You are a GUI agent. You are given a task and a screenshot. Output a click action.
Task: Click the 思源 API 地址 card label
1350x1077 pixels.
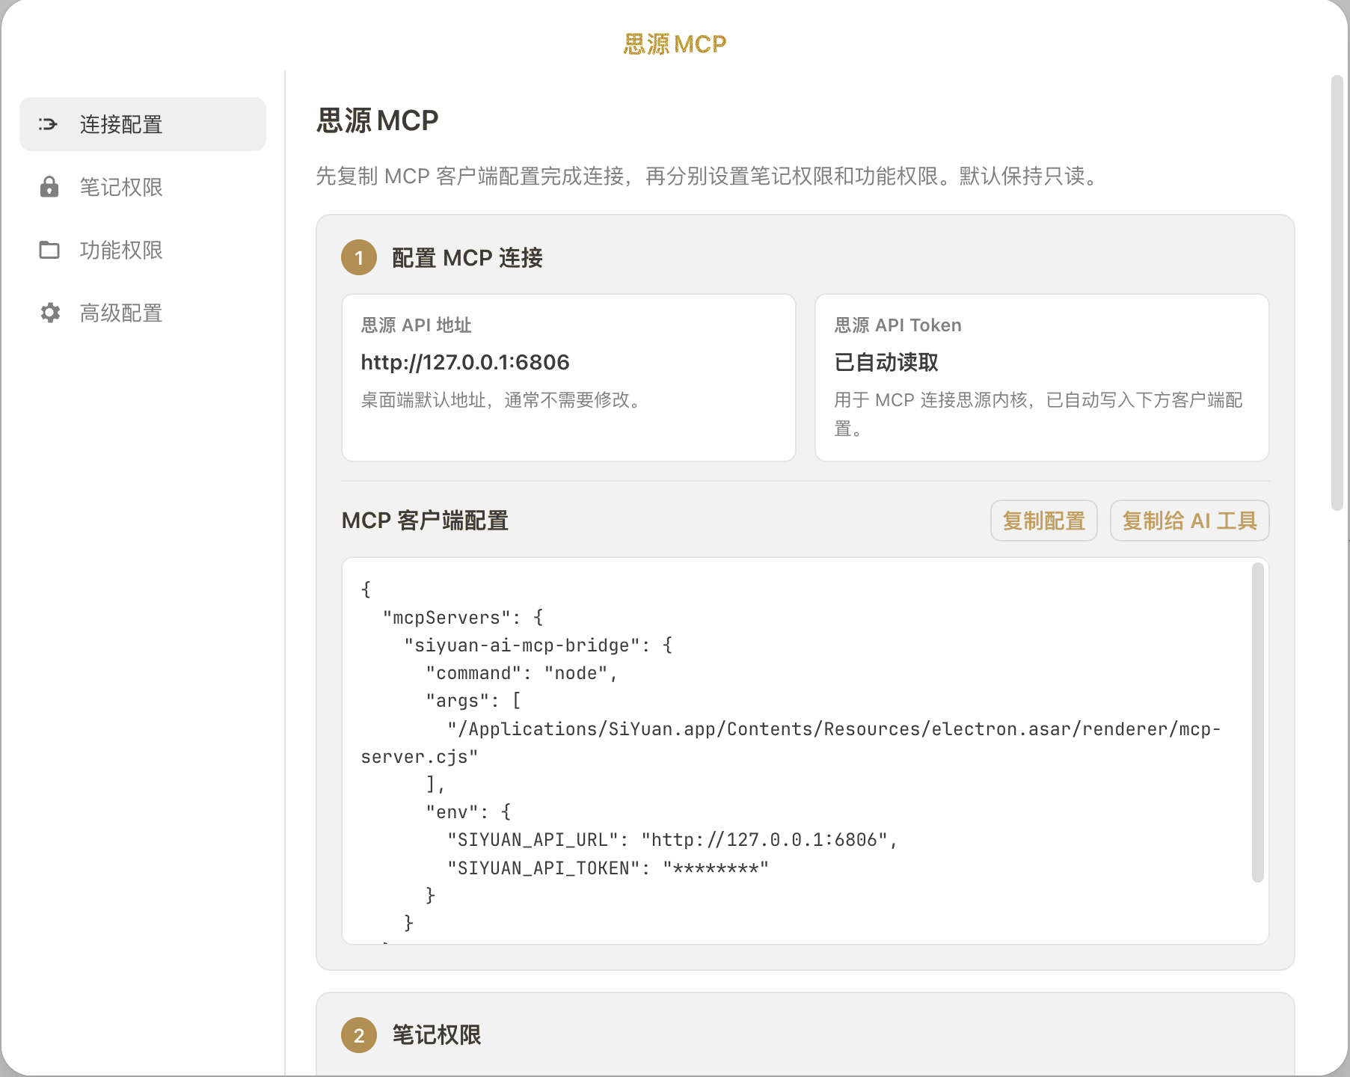point(416,325)
